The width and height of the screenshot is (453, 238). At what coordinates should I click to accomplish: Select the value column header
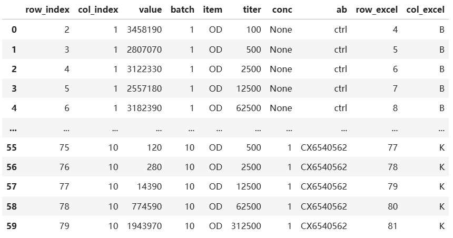pyautogui.click(x=150, y=9)
